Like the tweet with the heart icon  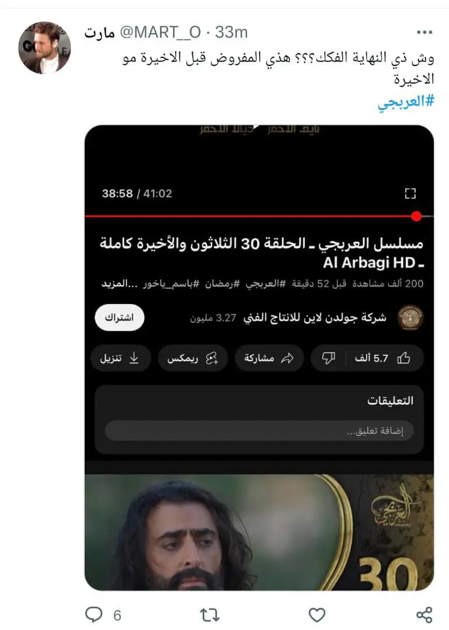[316, 615]
